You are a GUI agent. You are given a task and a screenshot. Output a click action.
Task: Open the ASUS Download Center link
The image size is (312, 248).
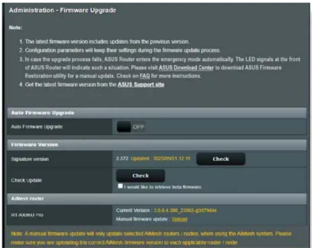coord(186,68)
